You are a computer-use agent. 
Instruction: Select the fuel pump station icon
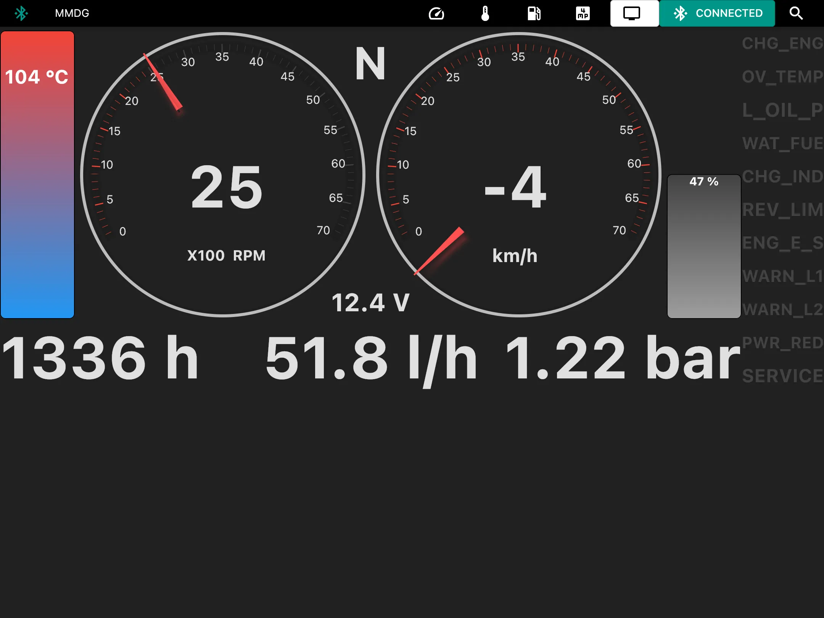click(x=533, y=13)
